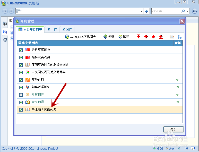Viewport: 199px width, 152px height.
Task: Uncheck 維科英汉词典 checkbox
Action: [x=21, y=50]
